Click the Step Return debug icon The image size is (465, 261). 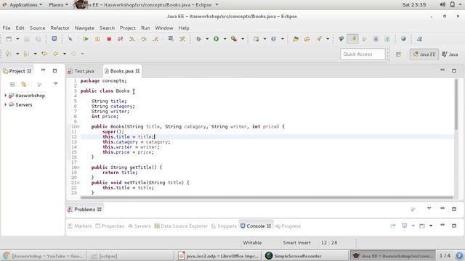pos(155,38)
